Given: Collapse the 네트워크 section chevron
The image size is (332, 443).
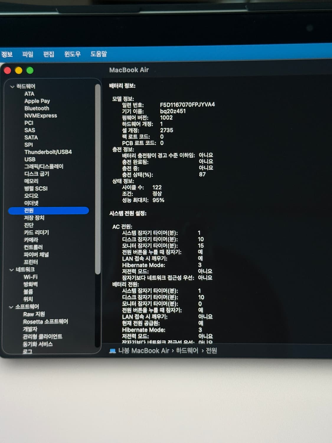Looking at the screenshot, I should click(12, 270).
